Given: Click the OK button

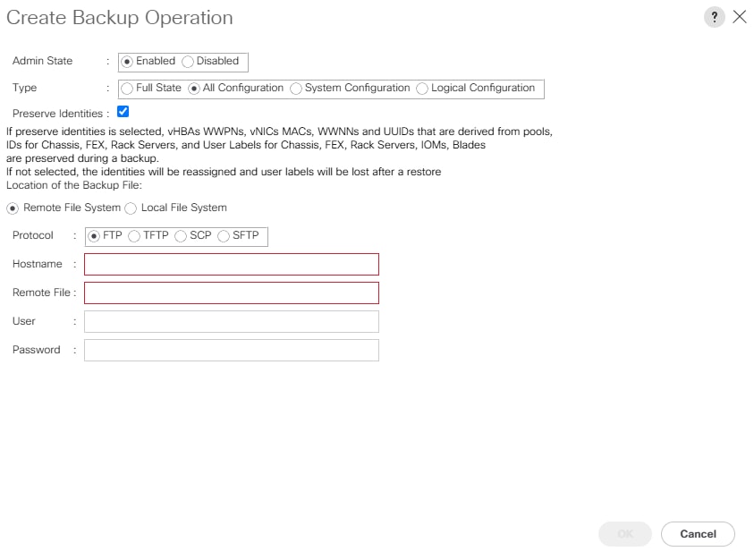Looking at the screenshot, I should tap(625, 534).
